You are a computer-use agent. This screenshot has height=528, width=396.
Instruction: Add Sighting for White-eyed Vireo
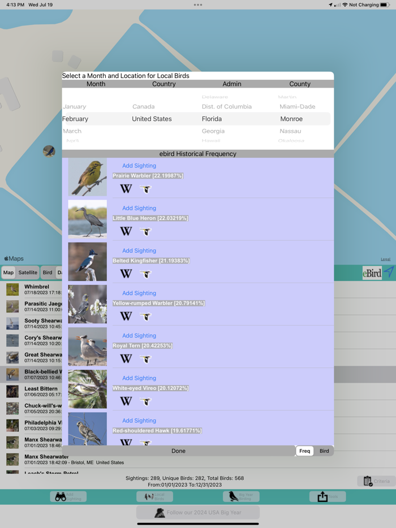tap(139, 378)
